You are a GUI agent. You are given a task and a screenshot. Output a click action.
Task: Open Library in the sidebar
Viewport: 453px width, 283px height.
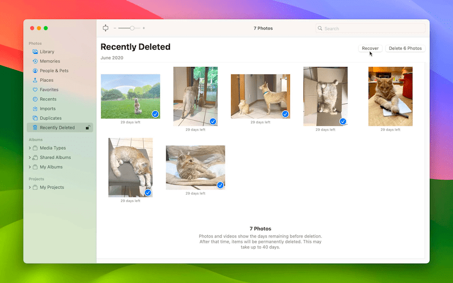[60, 52]
